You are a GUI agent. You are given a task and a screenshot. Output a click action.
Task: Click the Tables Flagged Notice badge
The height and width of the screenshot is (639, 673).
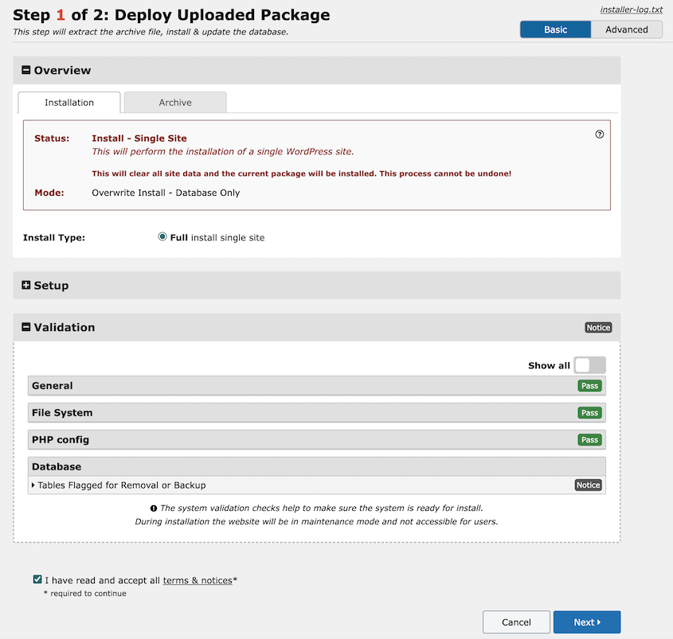pos(588,485)
